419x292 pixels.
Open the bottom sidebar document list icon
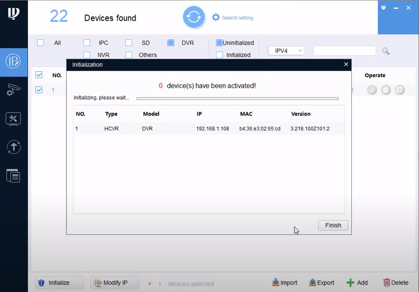pos(13,176)
